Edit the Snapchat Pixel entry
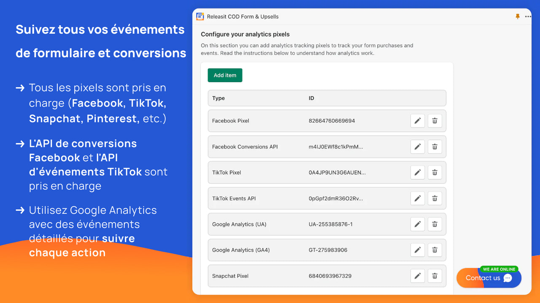 pos(417,276)
